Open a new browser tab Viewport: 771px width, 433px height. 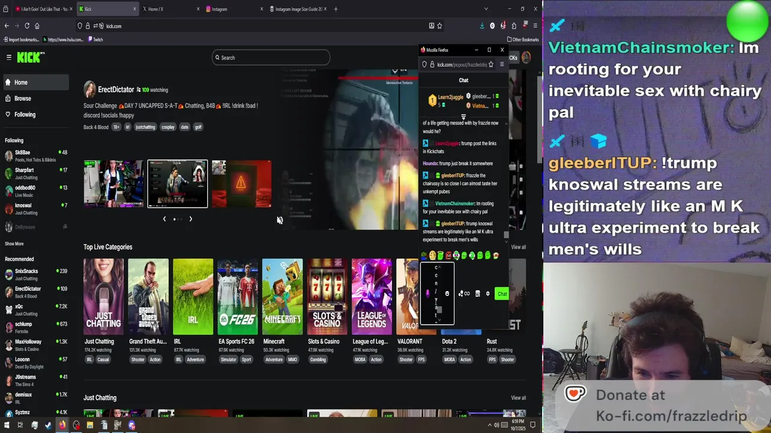[336, 9]
